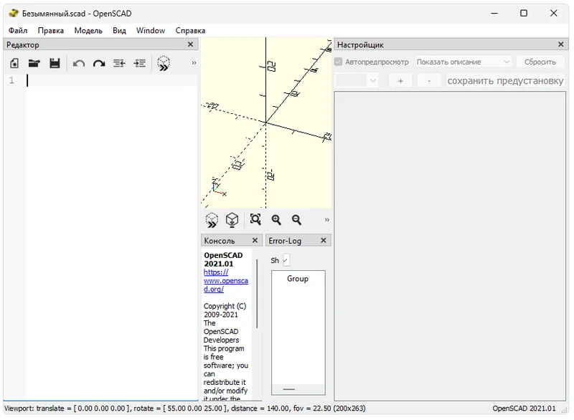This screenshot has height=420, width=574.
Task: Expand hidden viewport toolbar items
Action: pyautogui.click(x=327, y=220)
